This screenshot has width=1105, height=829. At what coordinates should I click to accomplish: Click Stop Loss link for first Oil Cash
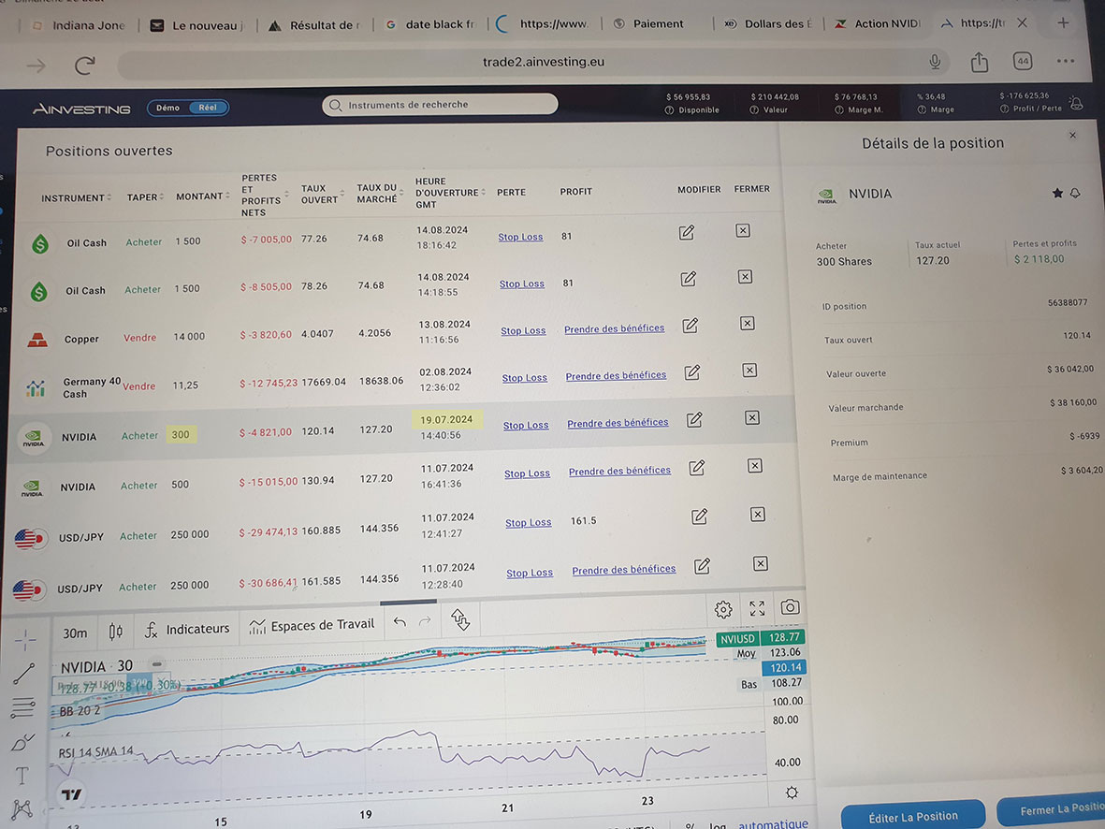(520, 238)
